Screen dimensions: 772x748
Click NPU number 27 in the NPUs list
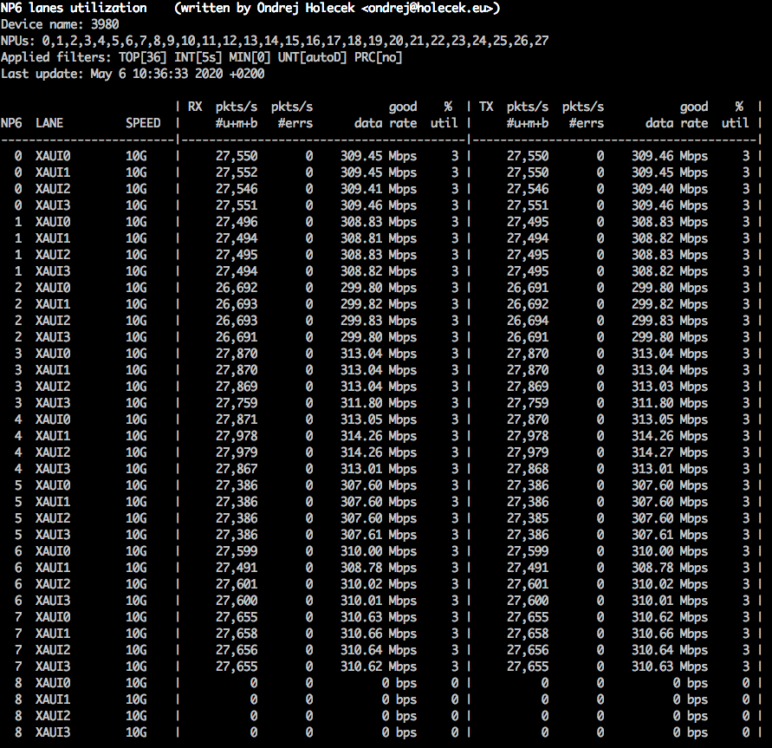pos(540,41)
